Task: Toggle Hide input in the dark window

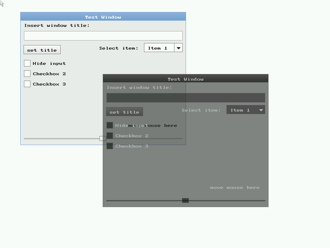Action: 110,125
